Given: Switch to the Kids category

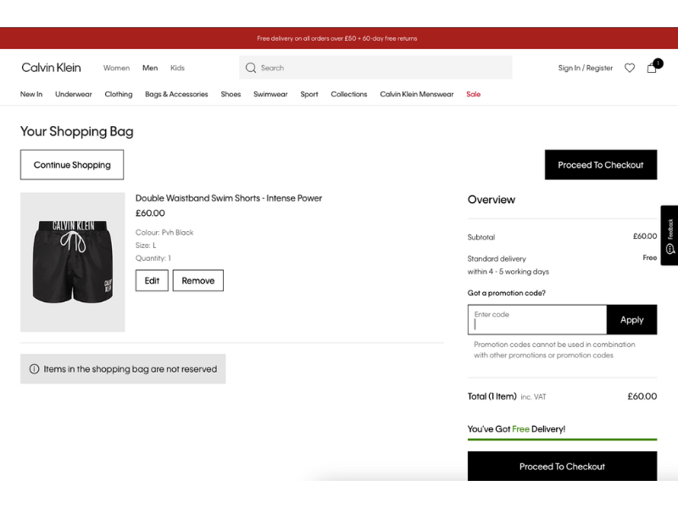Looking at the screenshot, I should pyautogui.click(x=177, y=68).
